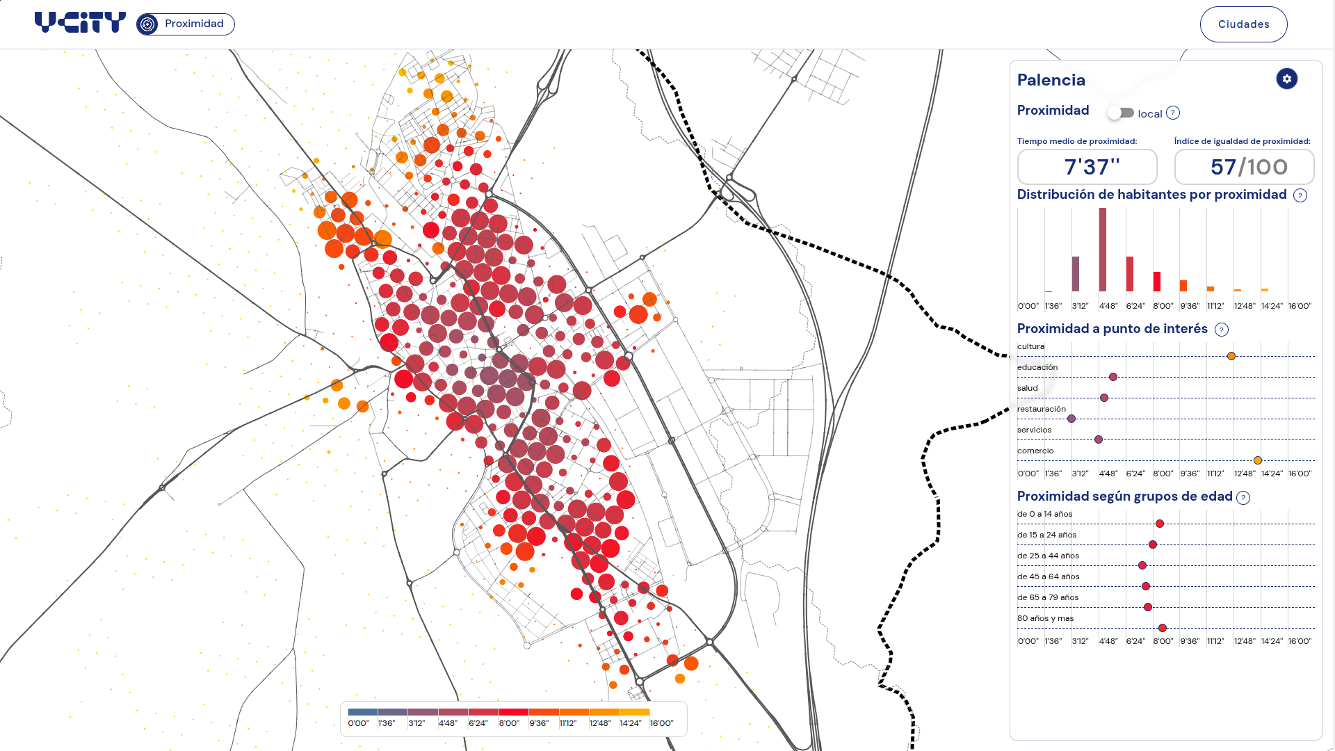Viewport: 1335px width, 751px height.
Task: Click the restauración proximity marker dot
Action: point(1071,419)
